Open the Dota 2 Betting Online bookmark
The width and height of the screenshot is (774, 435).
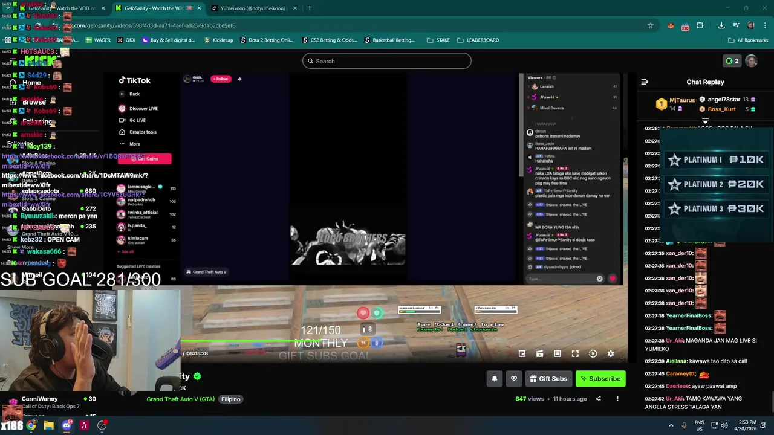click(x=267, y=40)
